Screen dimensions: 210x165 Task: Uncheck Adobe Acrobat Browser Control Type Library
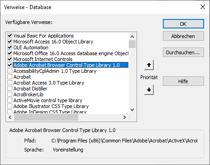(x=10, y=65)
